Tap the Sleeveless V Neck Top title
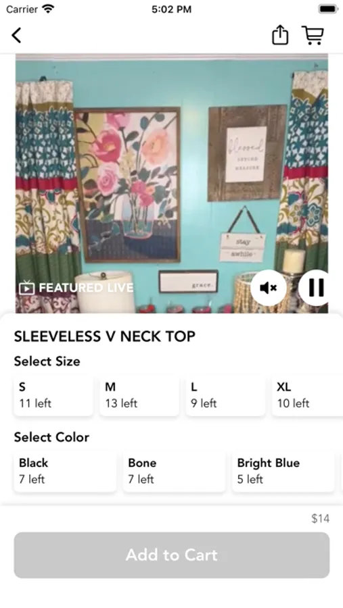Viewport: 343px width, 608px height. pos(104,336)
